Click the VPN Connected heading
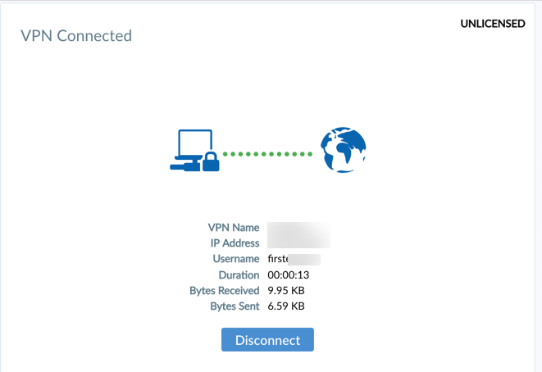This screenshot has height=372, width=542. click(76, 35)
